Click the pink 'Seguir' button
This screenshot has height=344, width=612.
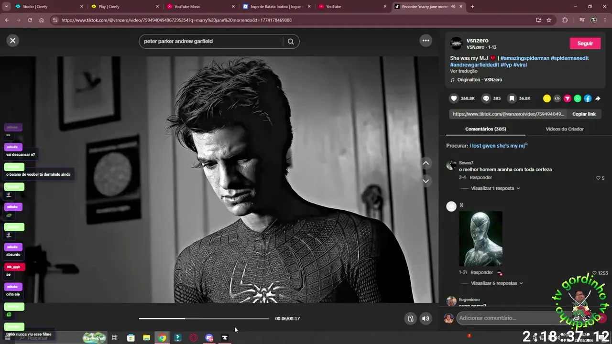585,43
